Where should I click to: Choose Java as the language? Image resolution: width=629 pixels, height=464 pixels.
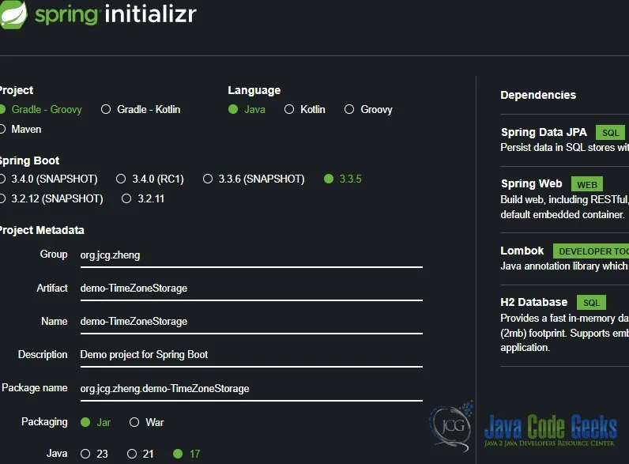[247, 109]
